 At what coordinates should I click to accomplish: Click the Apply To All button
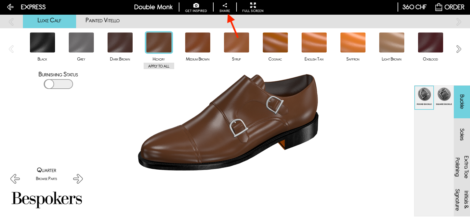(x=159, y=66)
